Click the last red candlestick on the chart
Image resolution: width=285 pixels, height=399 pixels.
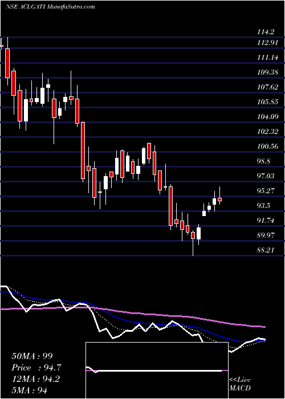(219, 199)
